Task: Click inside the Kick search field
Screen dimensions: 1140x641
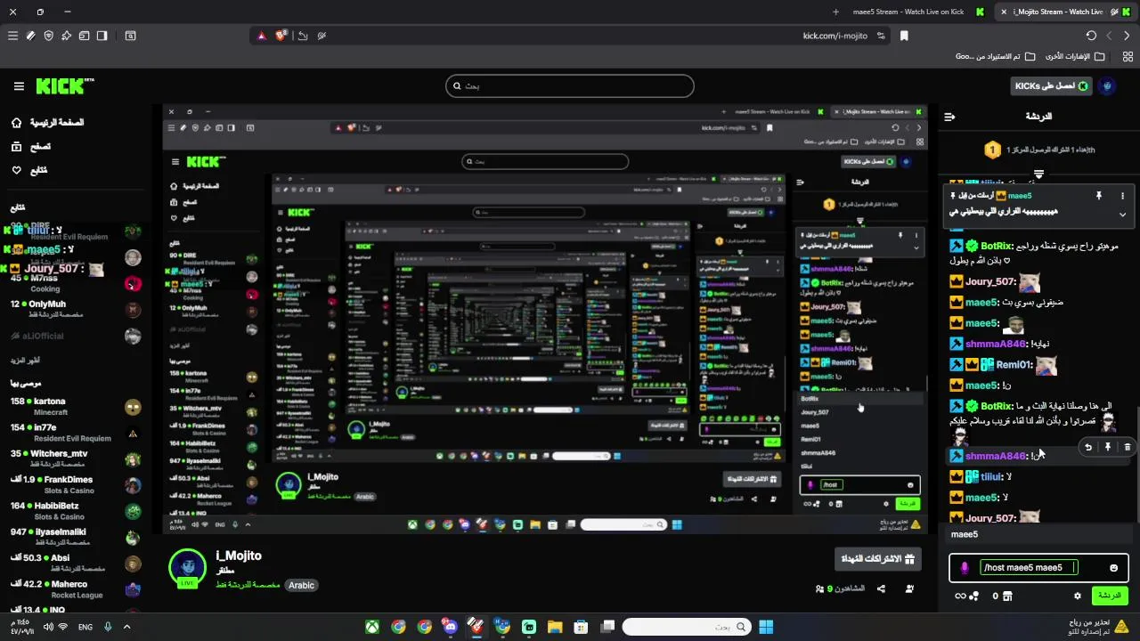Action: (570, 85)
